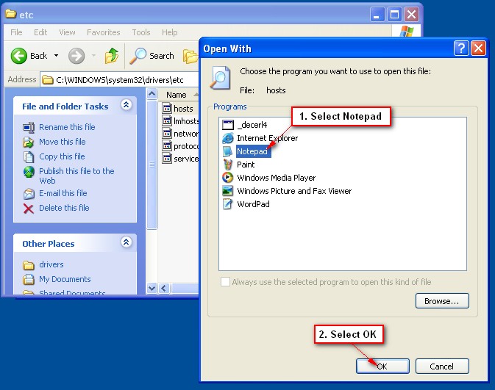Open the Edit menu

point(40,32)
